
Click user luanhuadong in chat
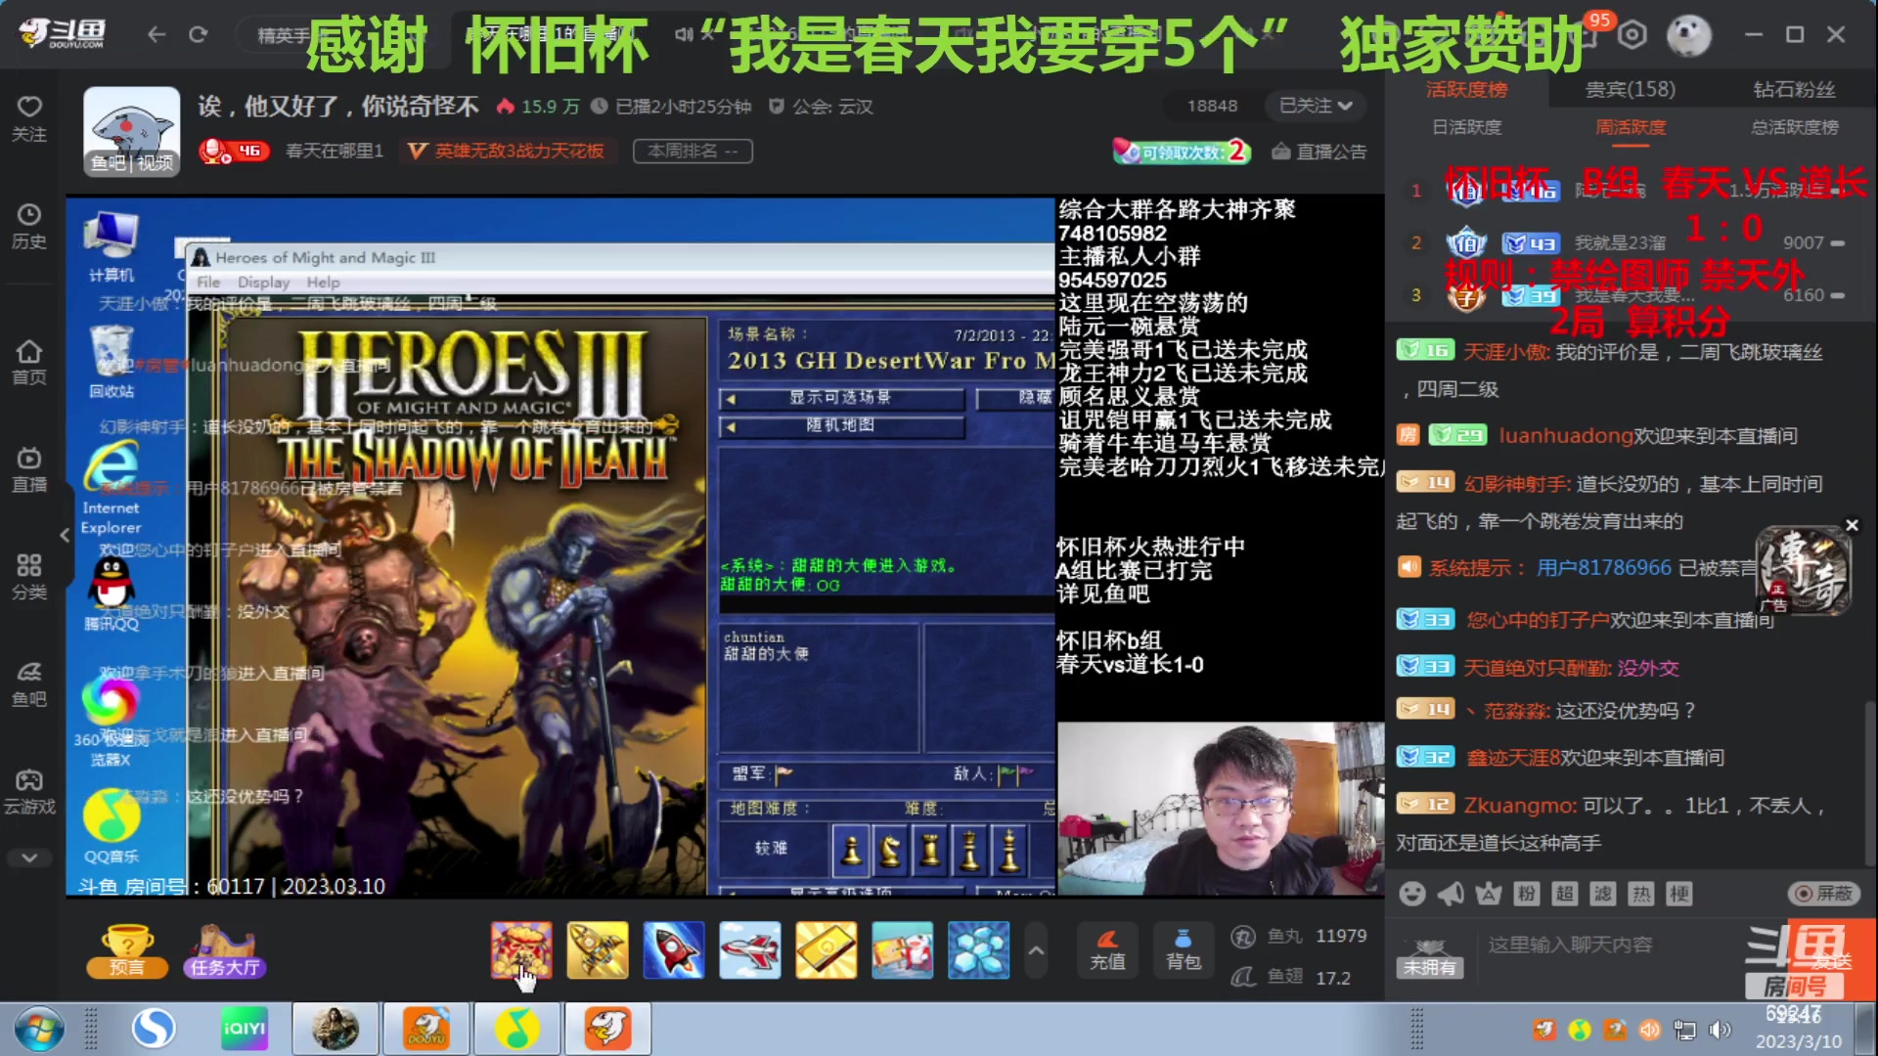point(1567,436)
